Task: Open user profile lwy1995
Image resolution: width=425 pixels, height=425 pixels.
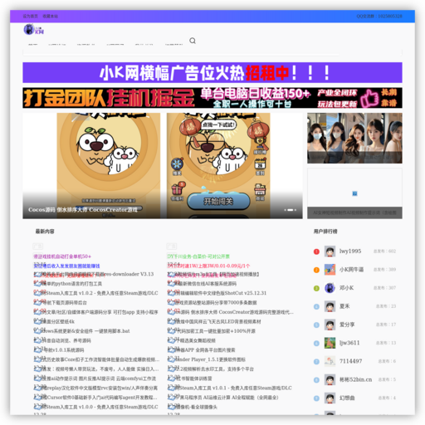Action: click(x=350, y=252)
